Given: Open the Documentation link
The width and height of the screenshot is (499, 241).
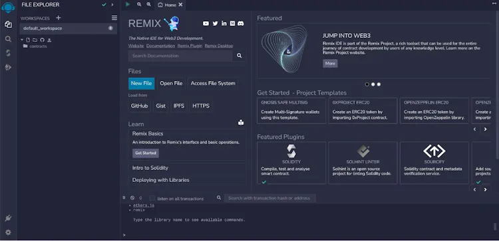Looking at the screenshot, I should [161, 46].
